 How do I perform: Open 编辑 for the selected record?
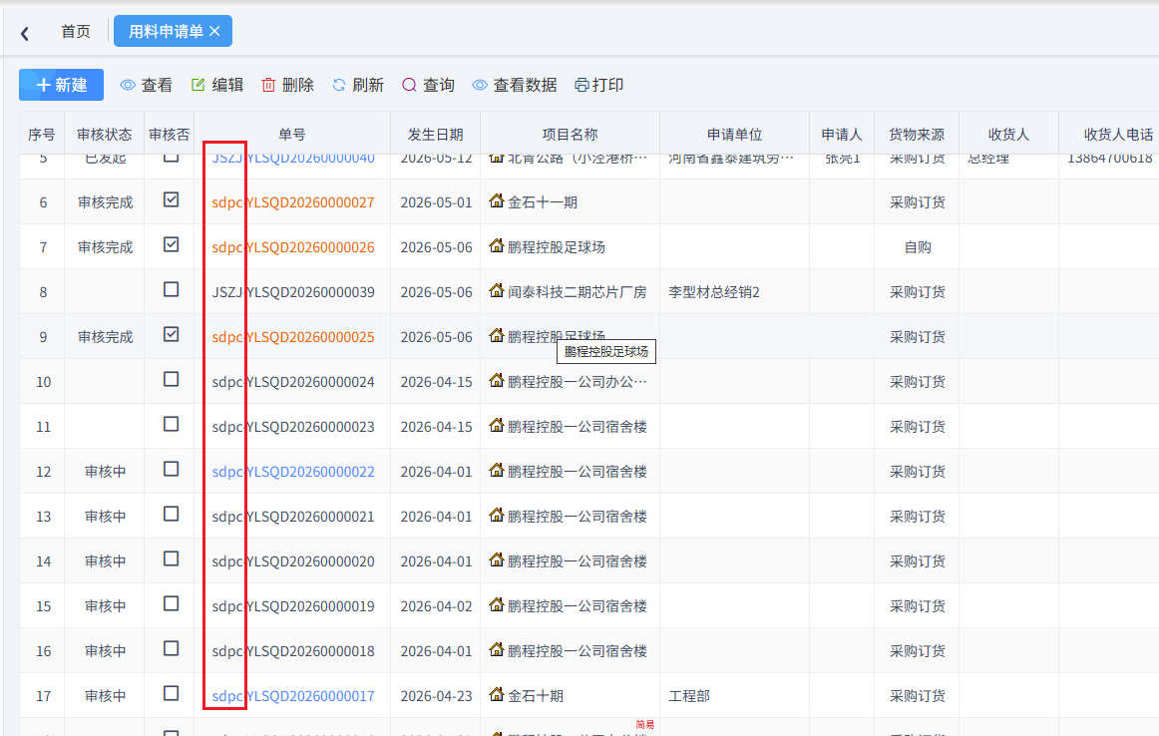tap(217, 85)
